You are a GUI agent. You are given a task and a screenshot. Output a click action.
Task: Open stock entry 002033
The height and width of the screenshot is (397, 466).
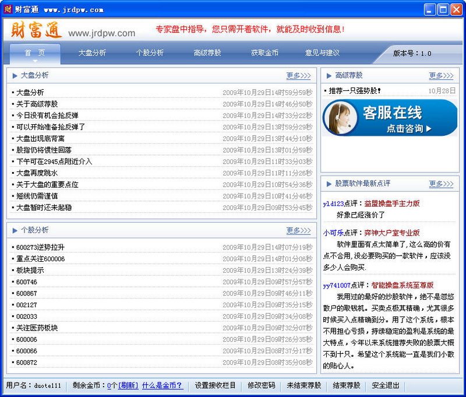pos(27,317)
